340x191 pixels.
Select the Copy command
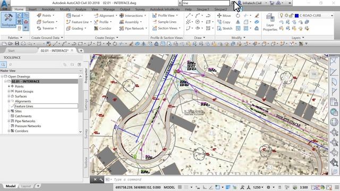point(224,22)
